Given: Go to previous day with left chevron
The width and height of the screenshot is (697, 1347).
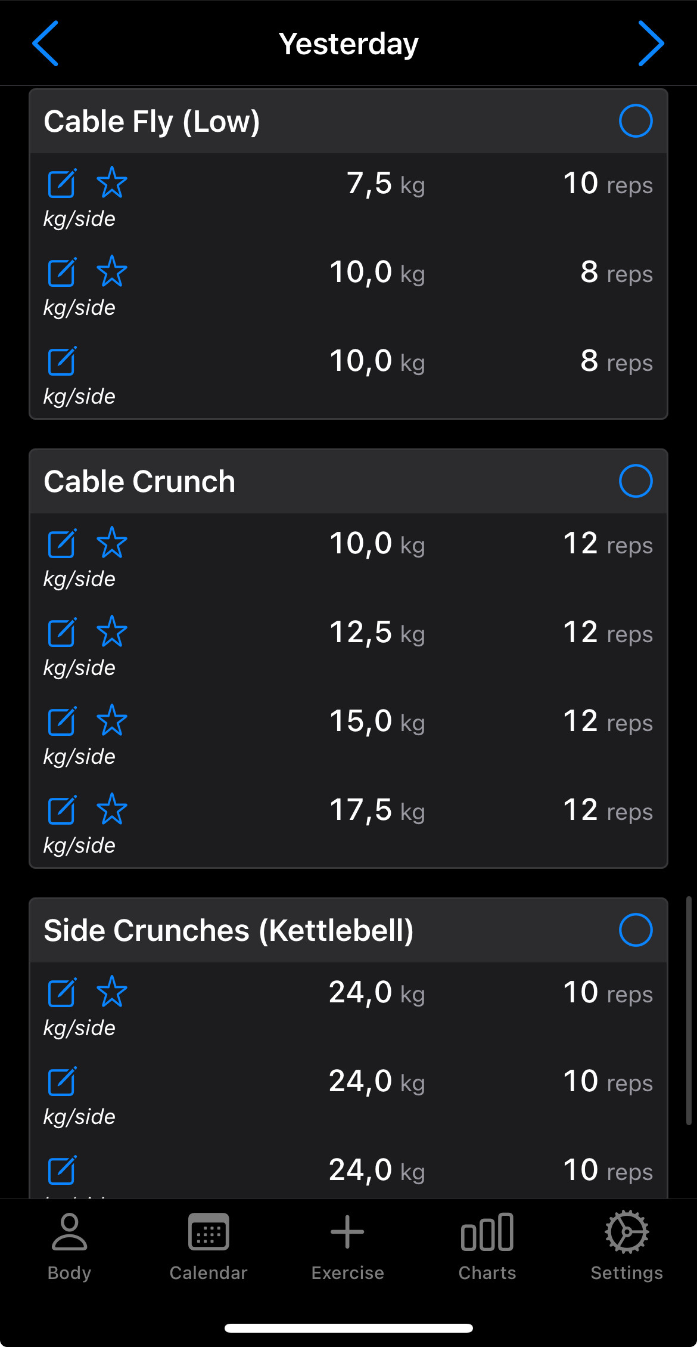Looking at the screenshot, I should [46, 44].
